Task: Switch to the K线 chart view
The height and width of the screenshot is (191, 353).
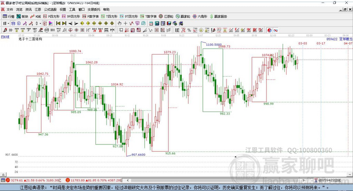Action: tap(36, 17)
